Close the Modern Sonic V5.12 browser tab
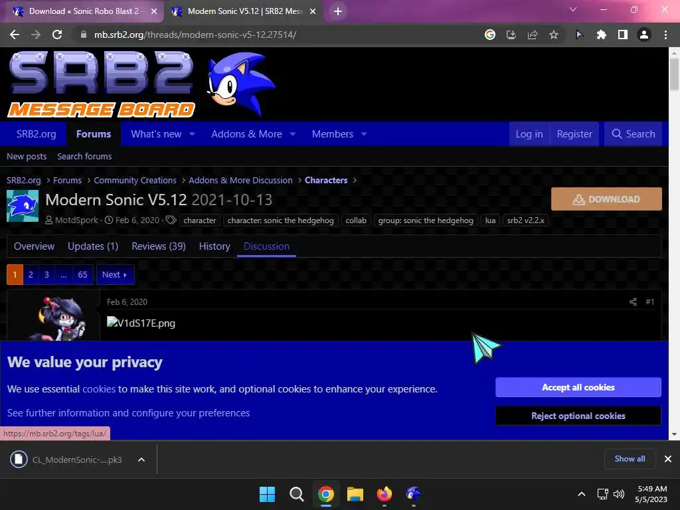680x510 pixels. pyautogui.click(x=313, y=12)
